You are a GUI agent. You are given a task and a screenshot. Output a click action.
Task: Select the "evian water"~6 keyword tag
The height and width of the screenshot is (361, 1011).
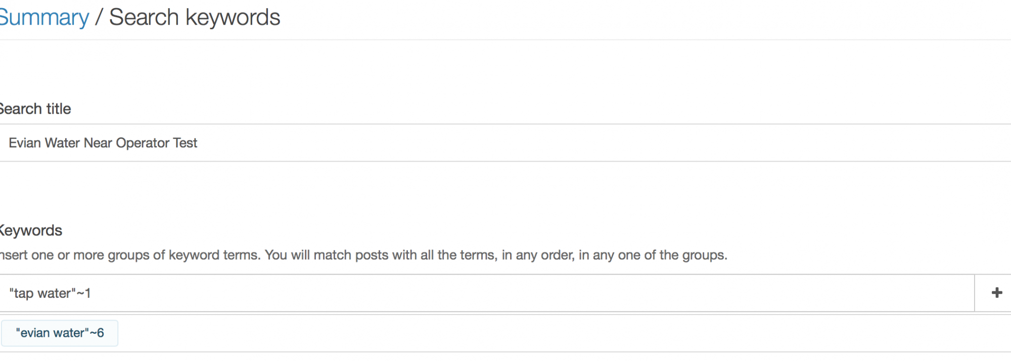pyautogui.click(x=60, y=333)
